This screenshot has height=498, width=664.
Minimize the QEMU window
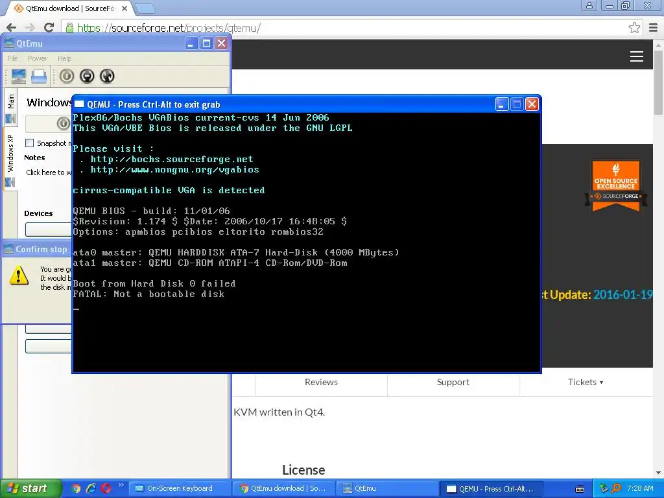(x=501, y=104)
